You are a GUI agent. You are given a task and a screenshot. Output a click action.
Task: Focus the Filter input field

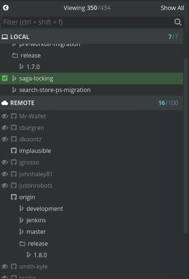coord(88,22)
